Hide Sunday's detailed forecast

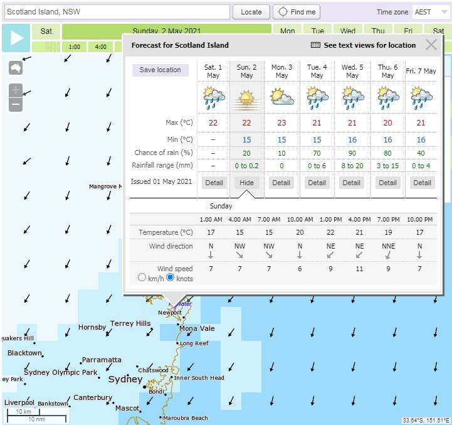[246, 183]
